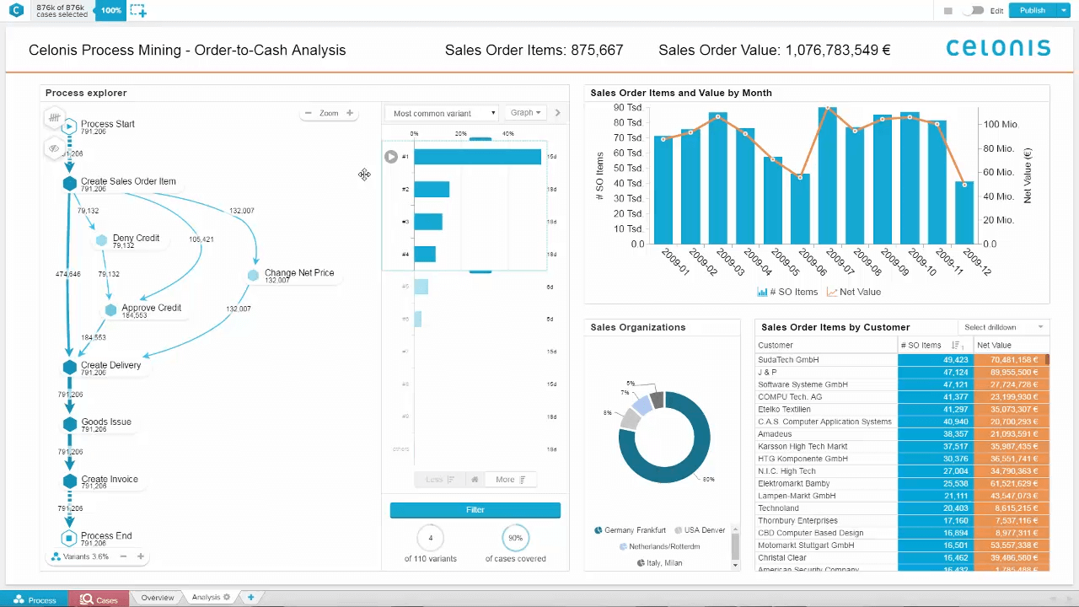
Task: Open the Most common variant dropdown
Action: tap(443, 113)
